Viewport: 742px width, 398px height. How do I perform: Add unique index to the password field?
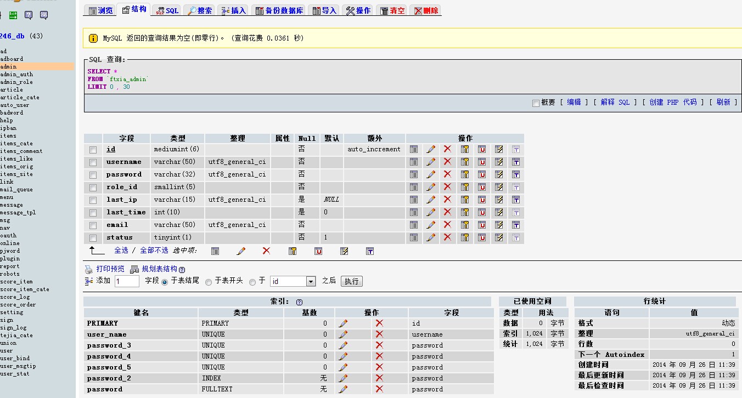click(482, 174)
